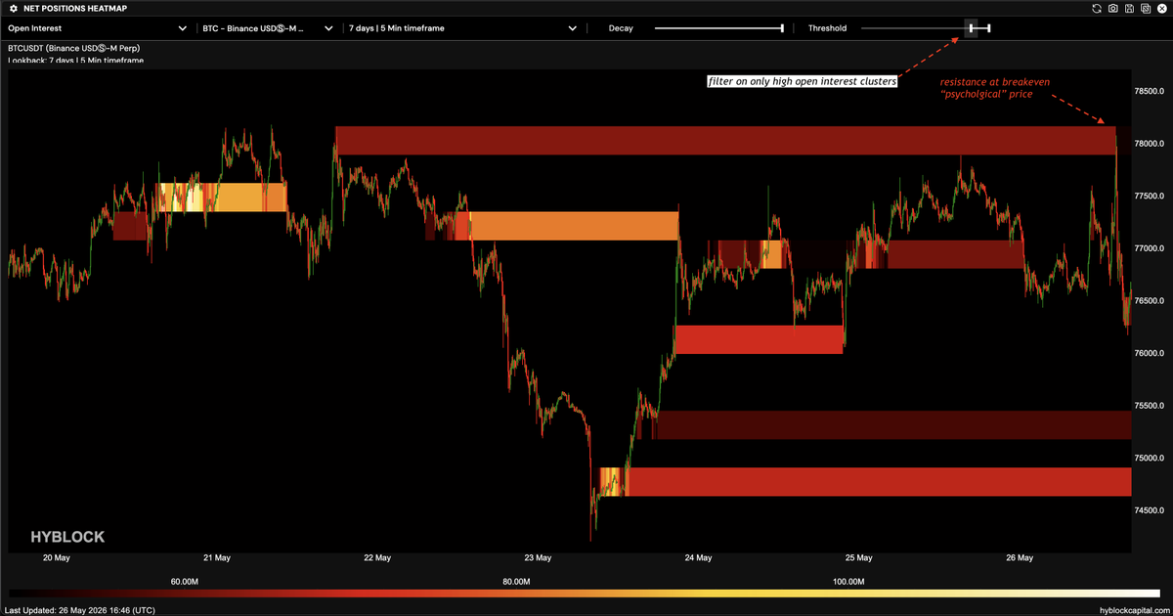Click the Decay slider handle
The height and width of the screenshot is (616, 1173).
pyautogui.click(x=783, y=28)
